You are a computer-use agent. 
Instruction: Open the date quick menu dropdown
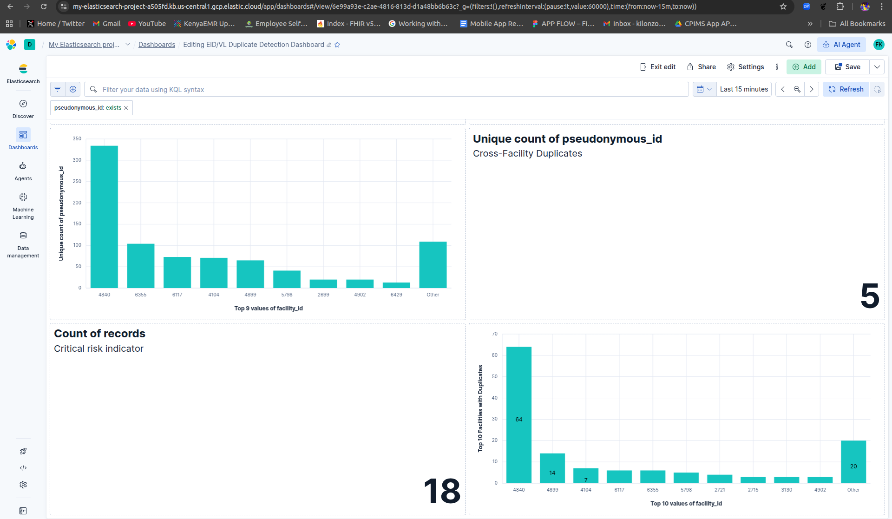[704, 89]
